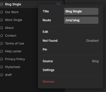Click the red Remove option
Screen dimensions: 106x92
(x=48, y=82)
